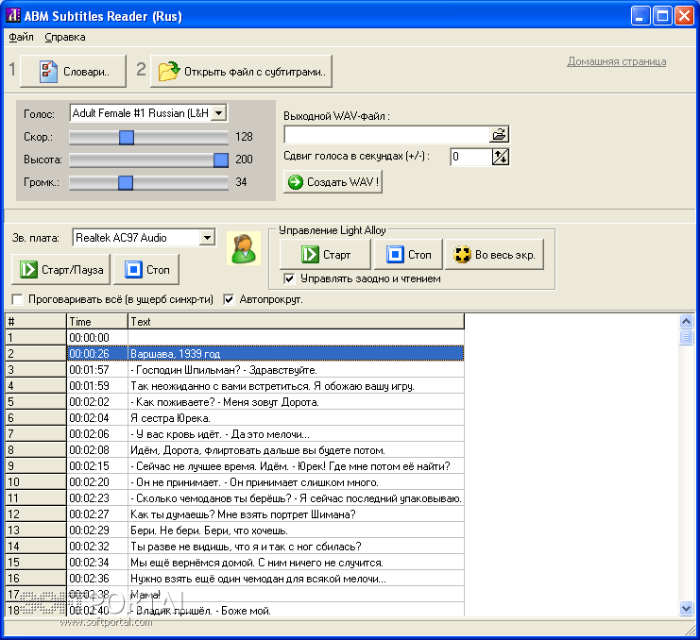Click Создать WAV button
This screenshot has height=640, width=700.
(x=333, y=182)
